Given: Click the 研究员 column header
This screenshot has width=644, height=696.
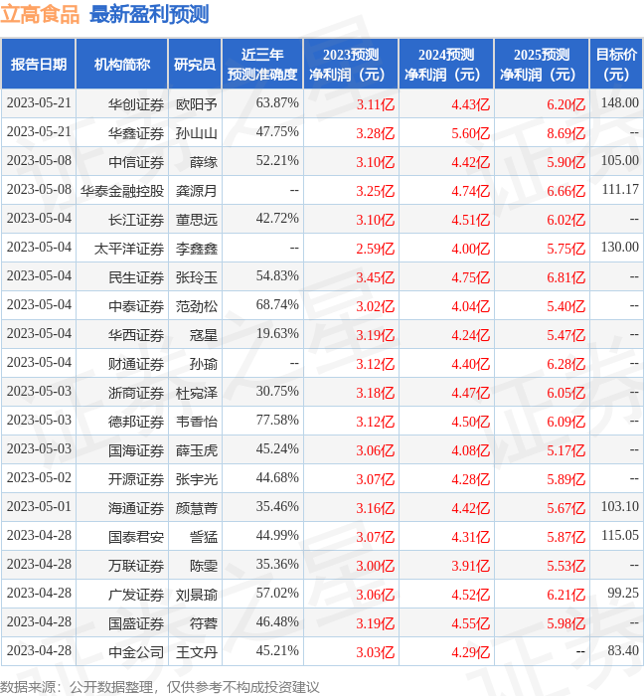Looking at the screenshot, I should pyautogui.click(x=195, y=65).
